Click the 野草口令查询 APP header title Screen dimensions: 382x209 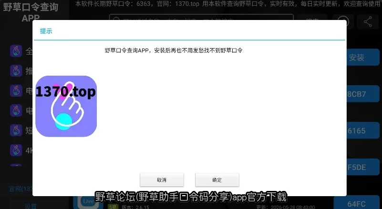pos(31,12)
